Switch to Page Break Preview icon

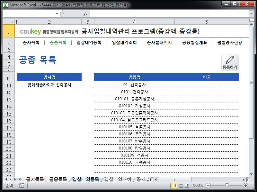click(187, 186)
